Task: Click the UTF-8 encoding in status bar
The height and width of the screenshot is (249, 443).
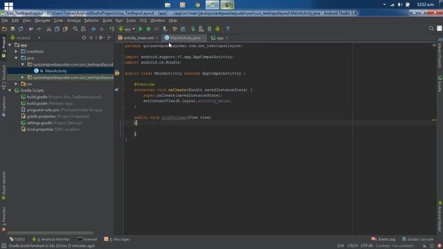Action: pos(367,246)
